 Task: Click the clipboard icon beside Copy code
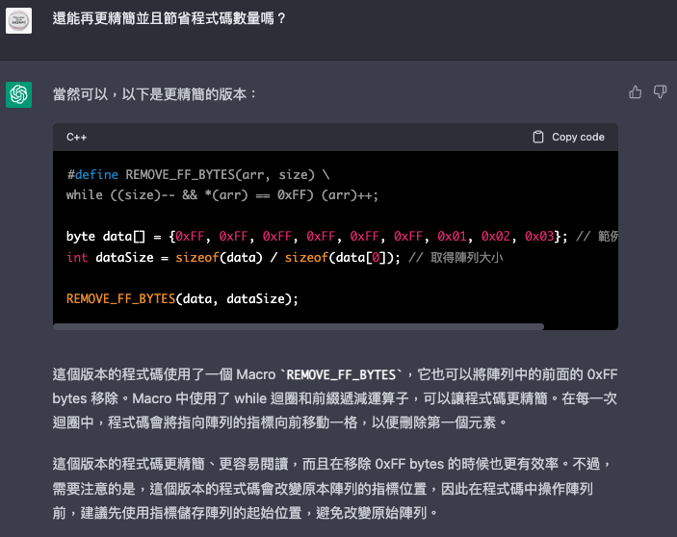tap(538, 137)
